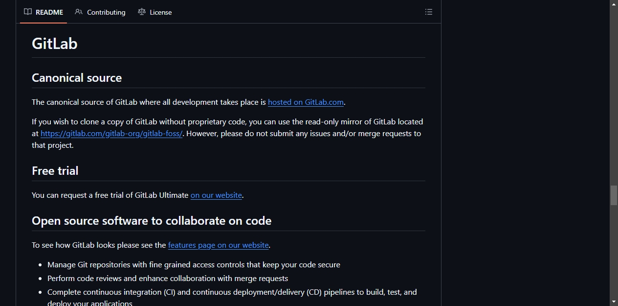This screenshot has width=618, height=306.
Task: Click the 'on our website' trial link
Action: click(x=216, y=195)
